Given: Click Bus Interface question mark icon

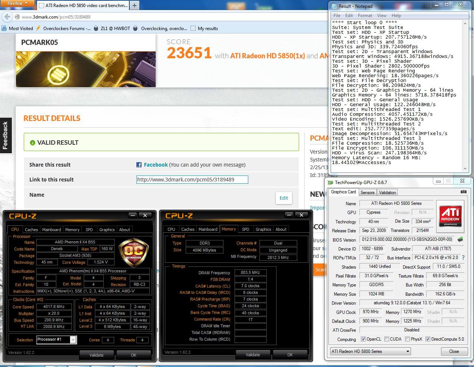Looking at the screenshot, I should pos(463,257).
